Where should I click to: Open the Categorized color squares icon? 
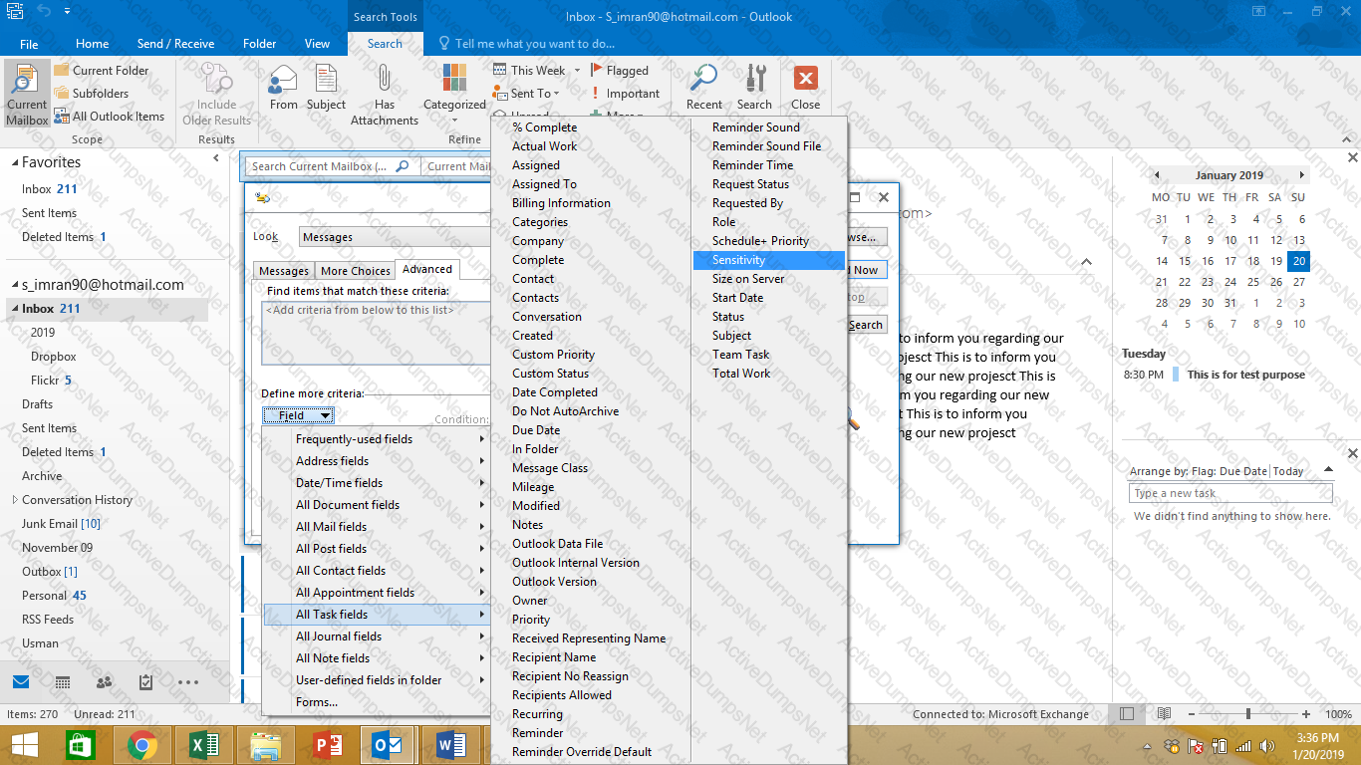[x=454, y=79]
